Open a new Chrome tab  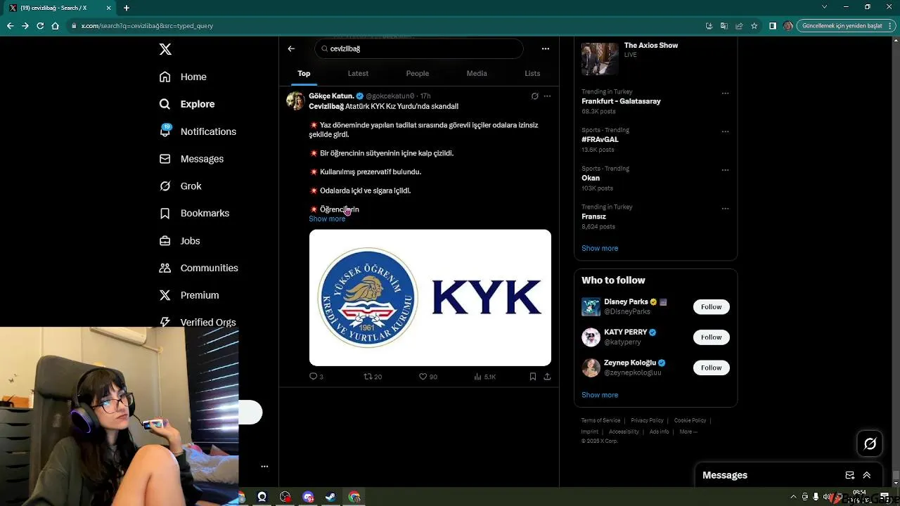click(x=127, y=8)
